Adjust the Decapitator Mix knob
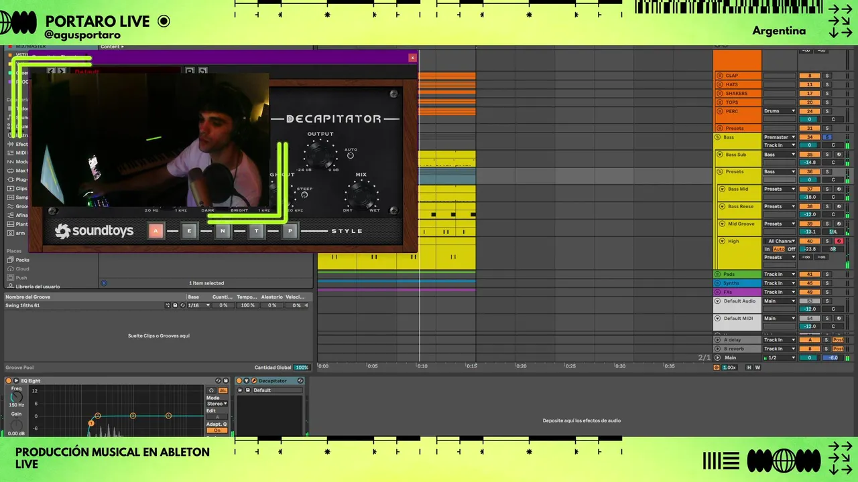This screenshot has width=858, height=482. [x=361, y=194]
